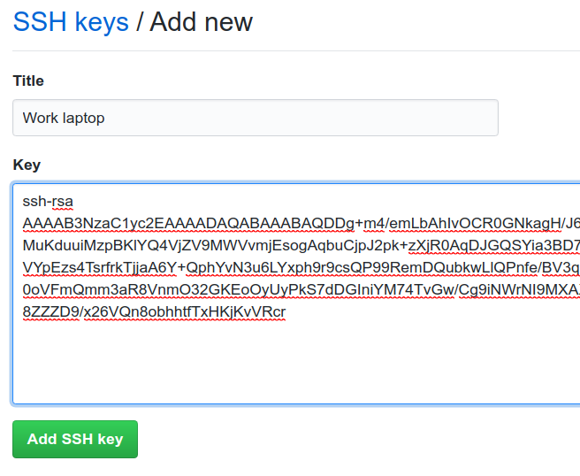Click the Key field label
This screenshot has width=580, height=476.
click(27, 165)
